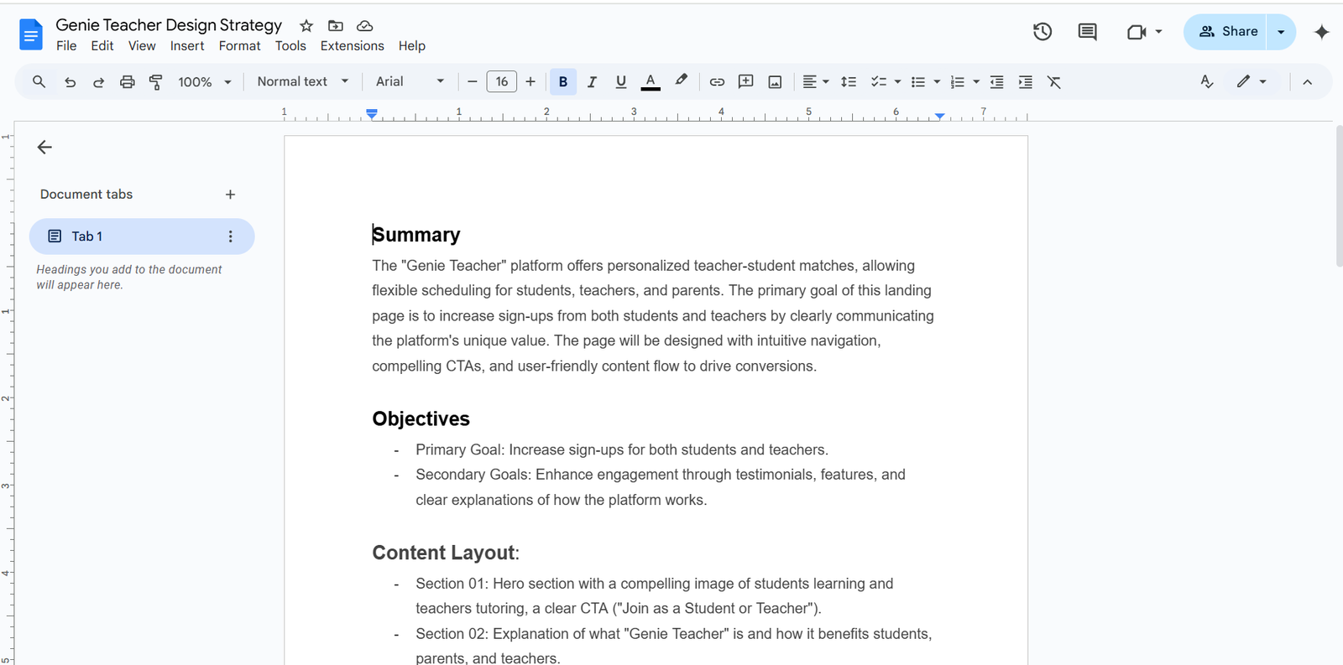This screenshot has height=665, width=1343.
Task: Open the Insert menu
Action: tap(187, 46)
